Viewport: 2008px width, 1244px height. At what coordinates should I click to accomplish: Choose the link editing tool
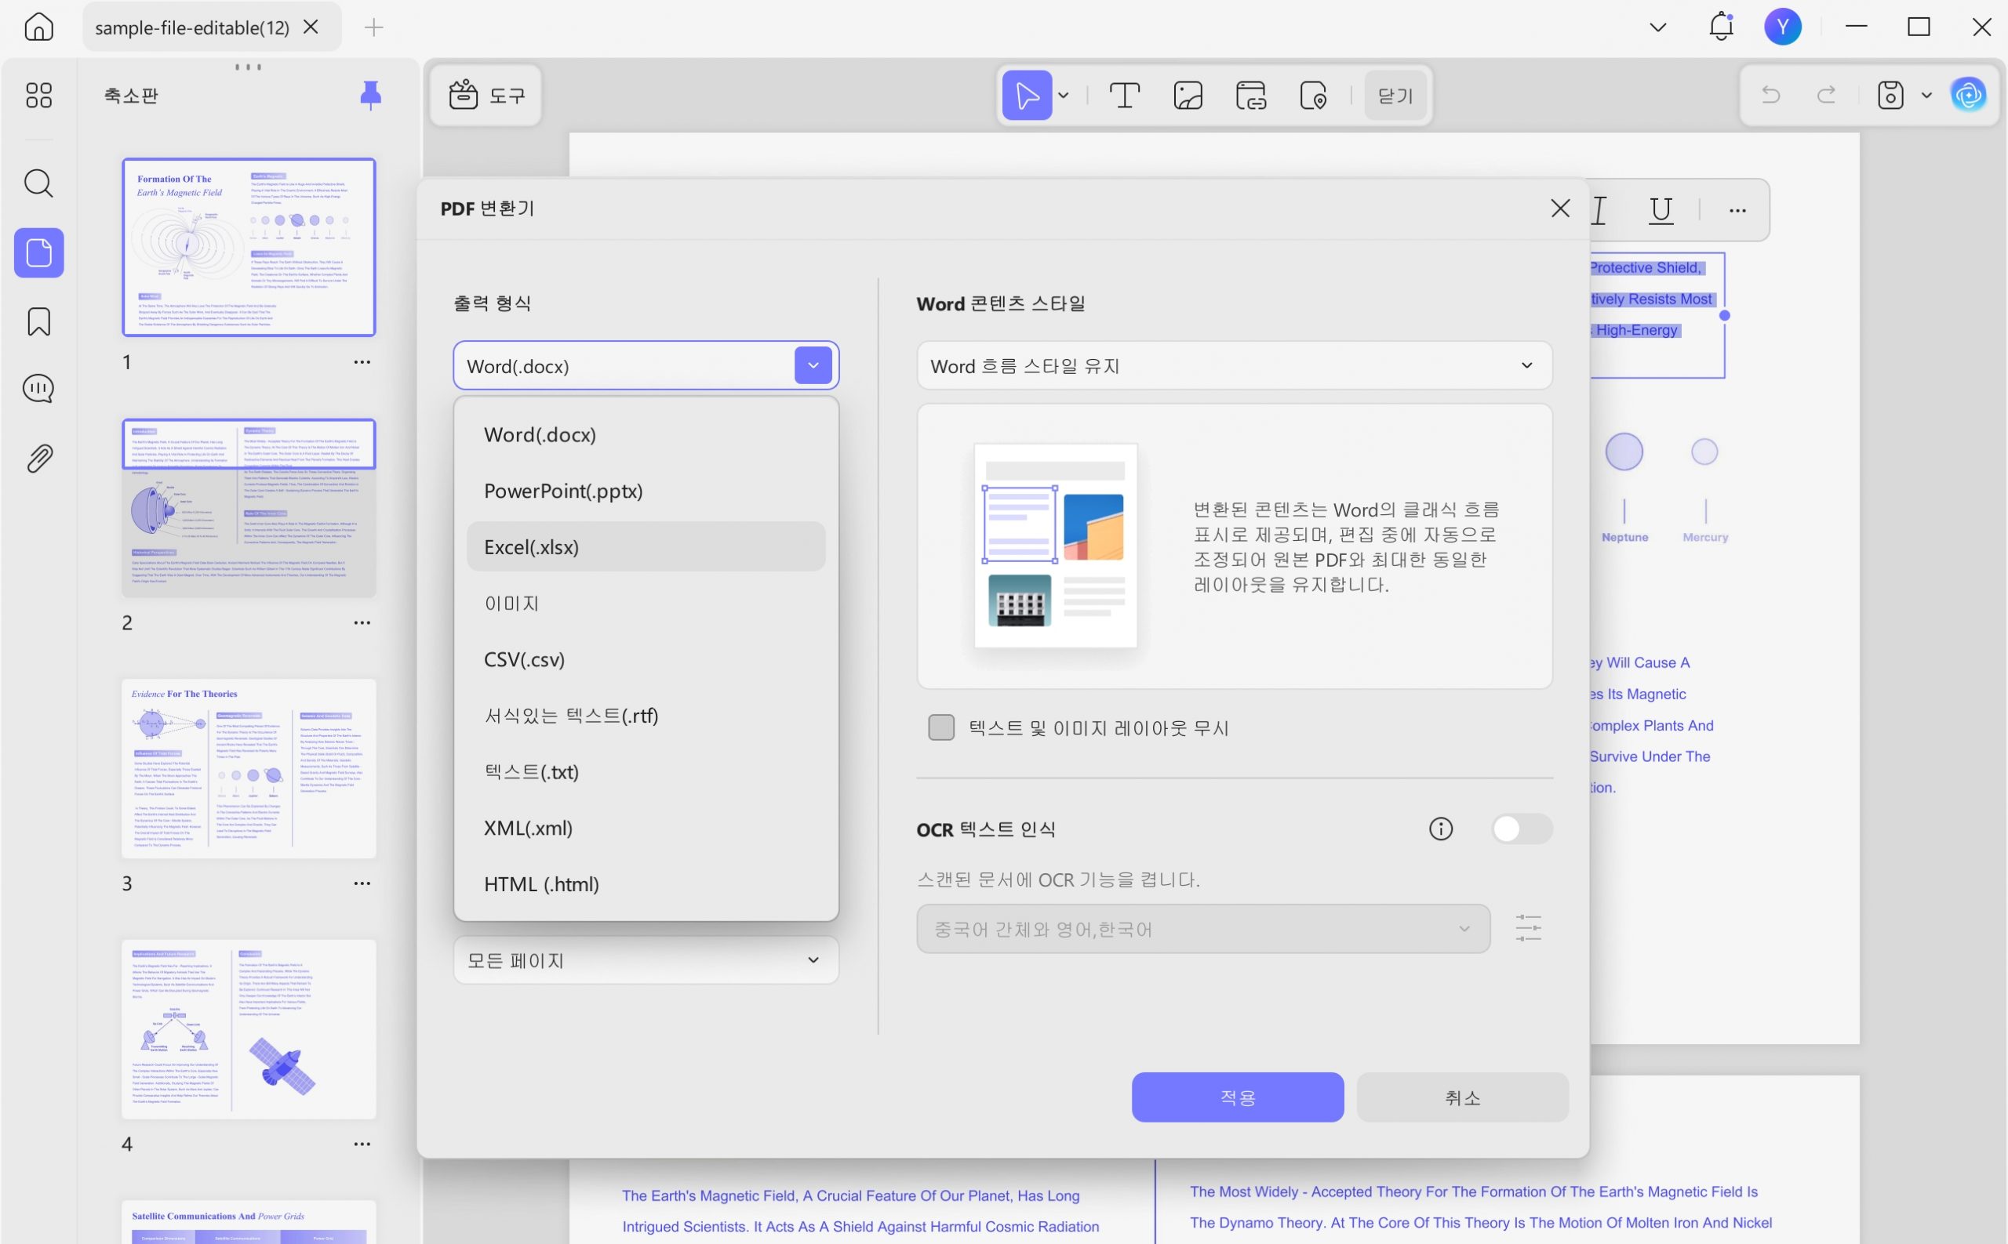[x=1250, y=96]
